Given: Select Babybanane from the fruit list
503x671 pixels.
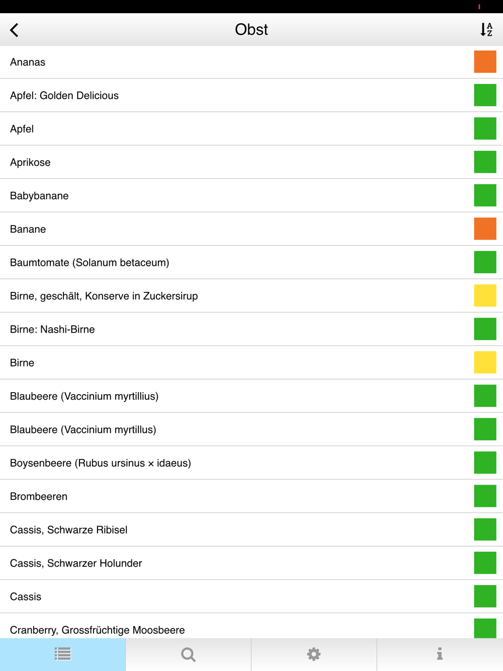Looking at the screenshot, I should coord(39,196).
